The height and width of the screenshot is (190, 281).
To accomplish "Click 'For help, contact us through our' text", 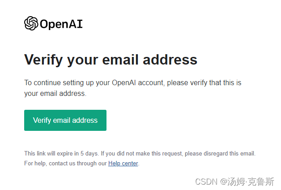I will [65, 164].
